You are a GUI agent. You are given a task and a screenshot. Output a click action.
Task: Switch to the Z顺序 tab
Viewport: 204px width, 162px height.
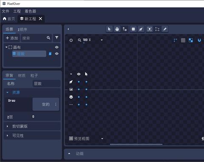click(x=23, y=30)
